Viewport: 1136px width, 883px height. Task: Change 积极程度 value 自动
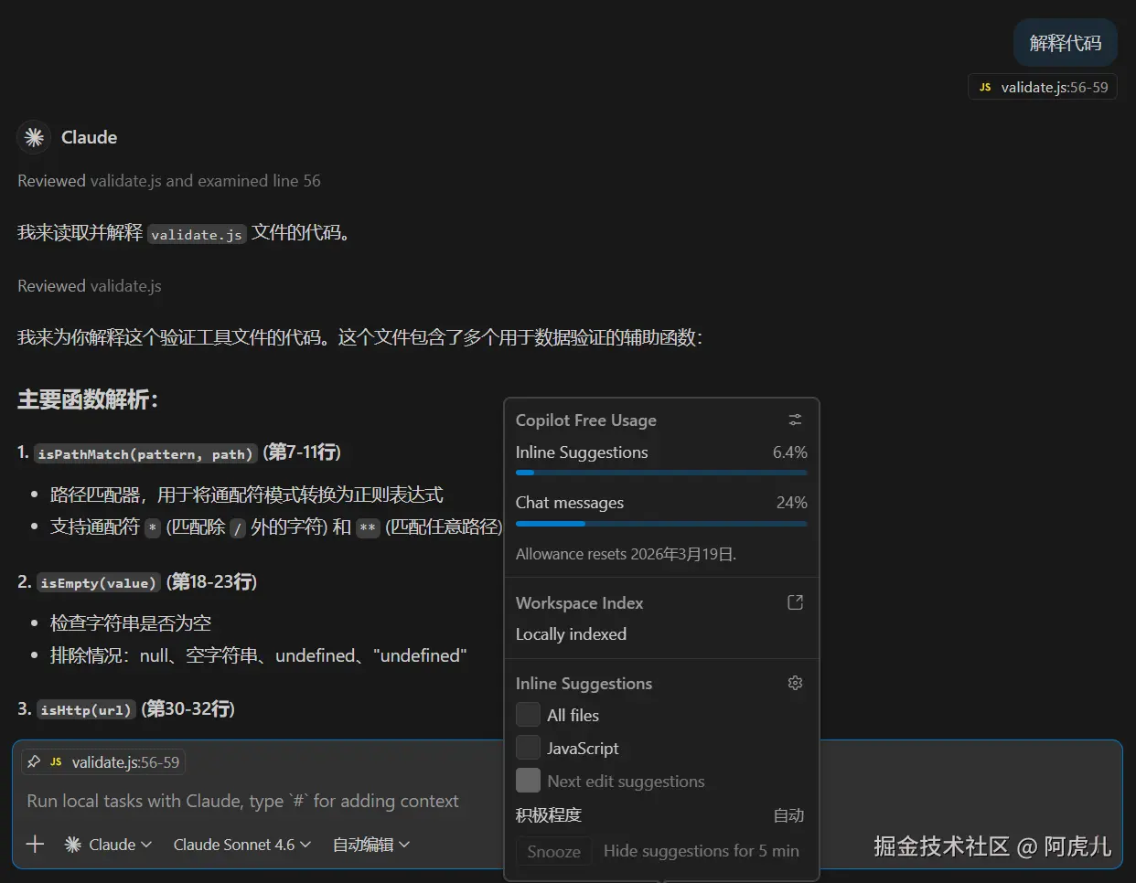coord(788,815)
